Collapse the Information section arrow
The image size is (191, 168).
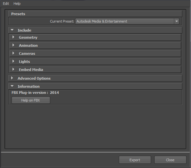pyautogui.click(x=12, y=86)
